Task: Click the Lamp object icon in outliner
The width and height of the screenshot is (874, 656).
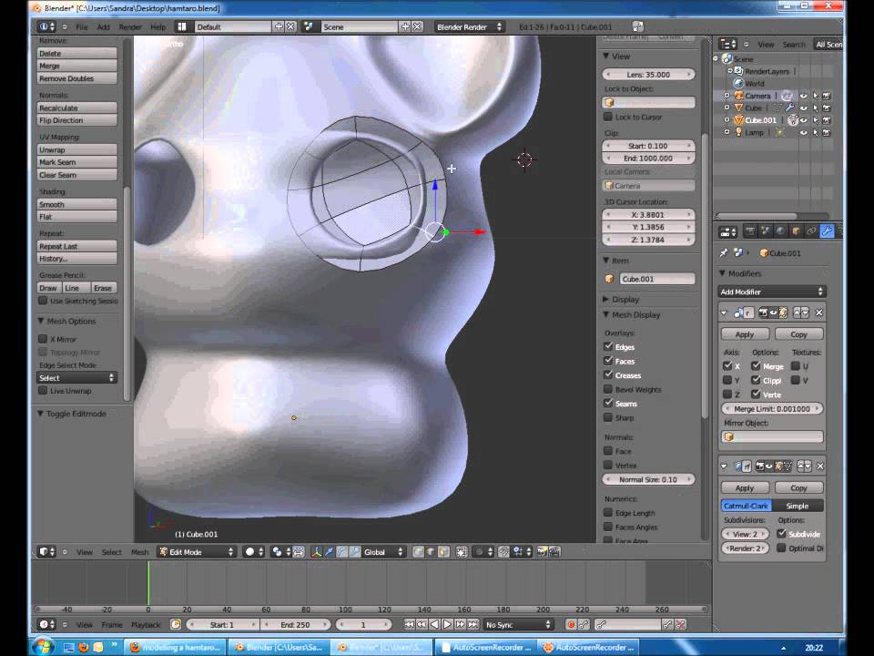Action: [x=738, y=132]
